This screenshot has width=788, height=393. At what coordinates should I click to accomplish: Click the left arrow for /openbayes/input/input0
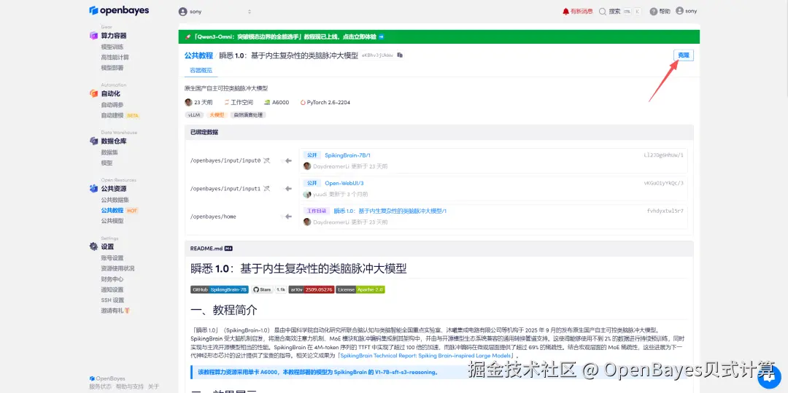[288, 160]
